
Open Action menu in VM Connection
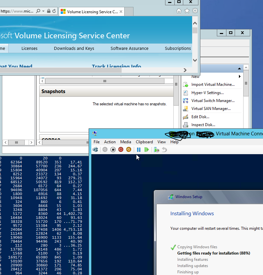110,142
